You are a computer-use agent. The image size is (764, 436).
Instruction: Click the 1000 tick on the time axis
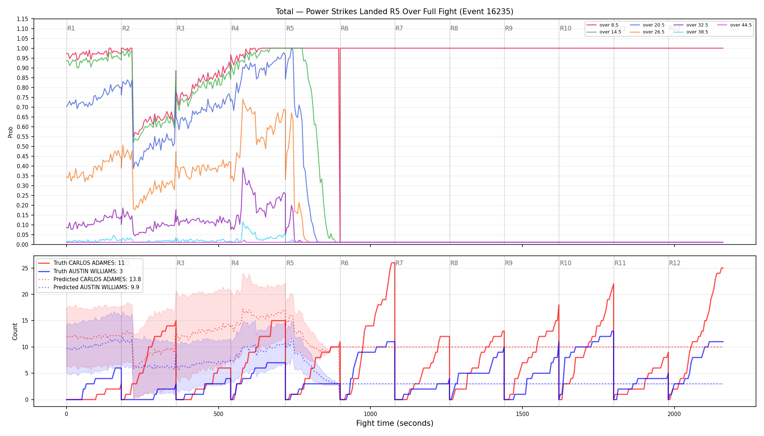[370, 414]
